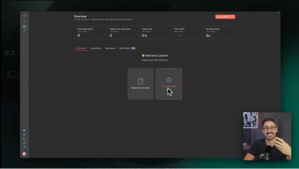Open the user avatar at the sidebar bottom
Screen dimensions: 299x169
(25, 154)
